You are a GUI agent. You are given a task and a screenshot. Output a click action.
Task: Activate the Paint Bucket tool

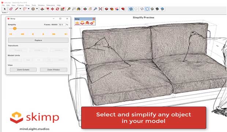pyautogui.click(x=79, y=9)
